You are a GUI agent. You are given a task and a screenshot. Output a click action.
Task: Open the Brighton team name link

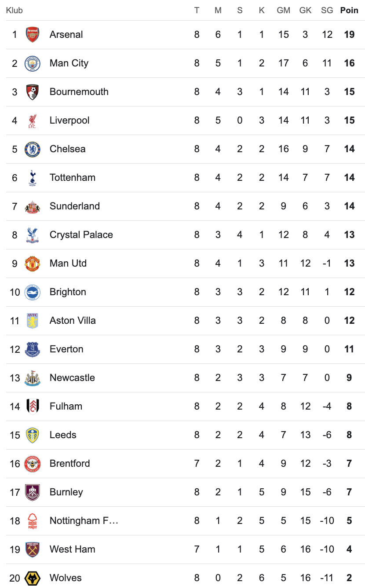[68, 292]
